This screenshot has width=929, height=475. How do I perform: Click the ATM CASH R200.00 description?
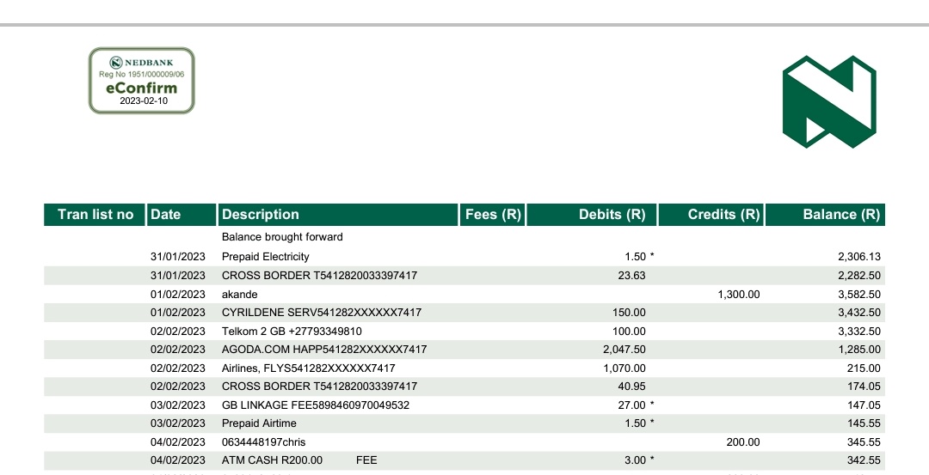272,460
